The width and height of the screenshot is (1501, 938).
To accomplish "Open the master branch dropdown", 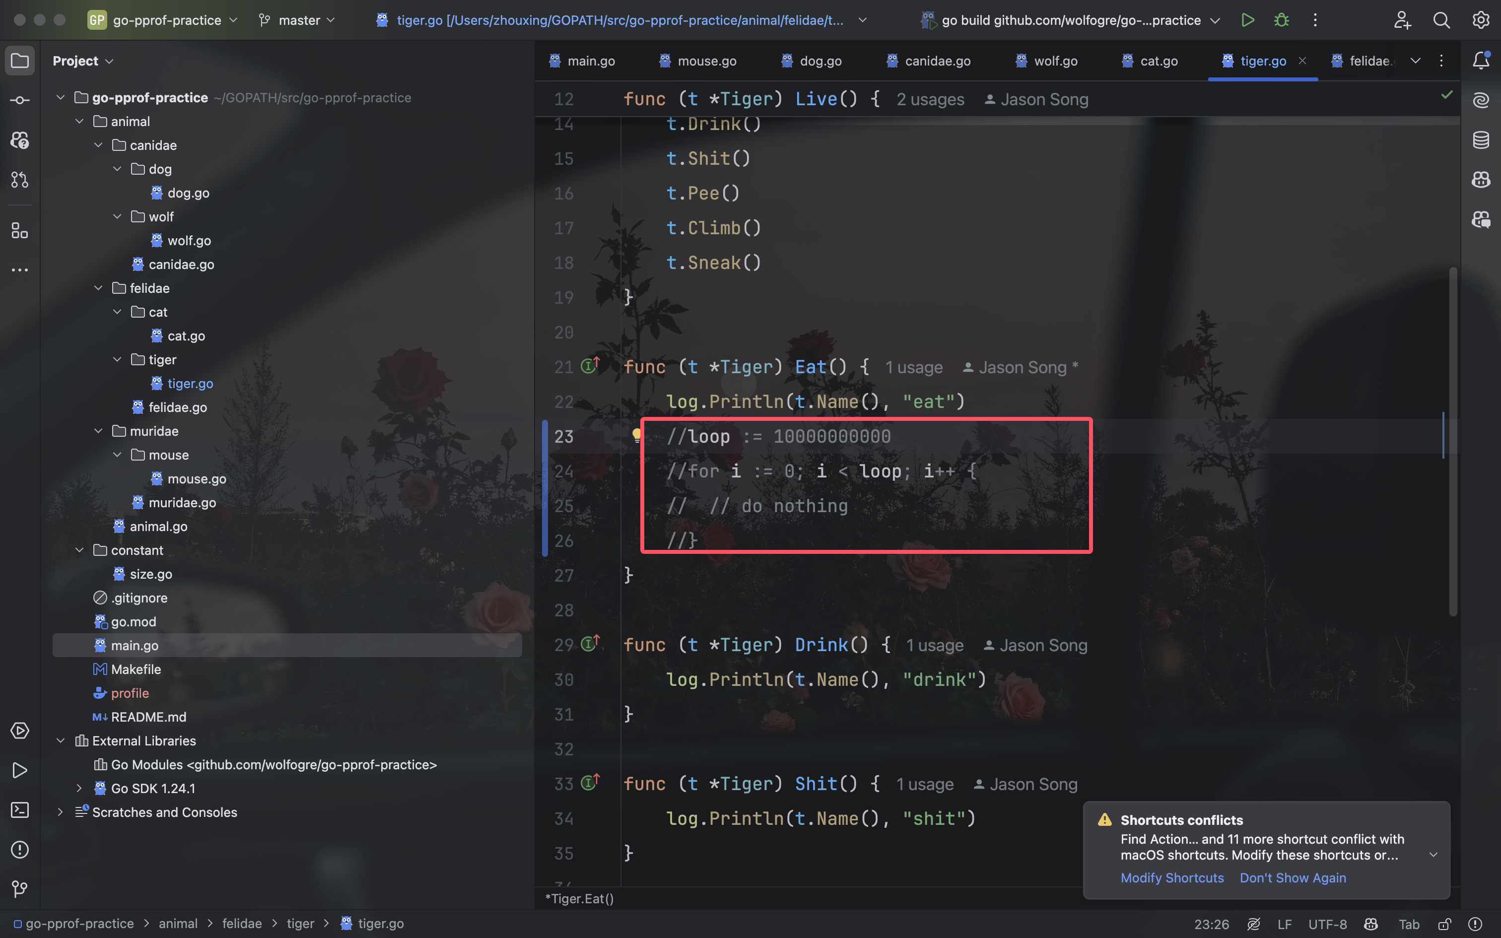I will tap(298, 20).
